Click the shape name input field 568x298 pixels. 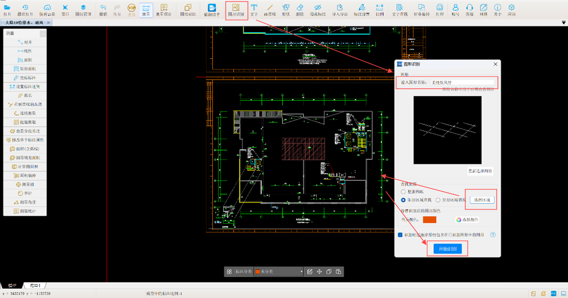coord(462,82)
